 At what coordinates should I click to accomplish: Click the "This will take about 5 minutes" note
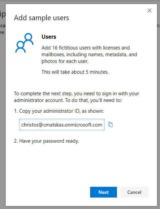[75, 72]
